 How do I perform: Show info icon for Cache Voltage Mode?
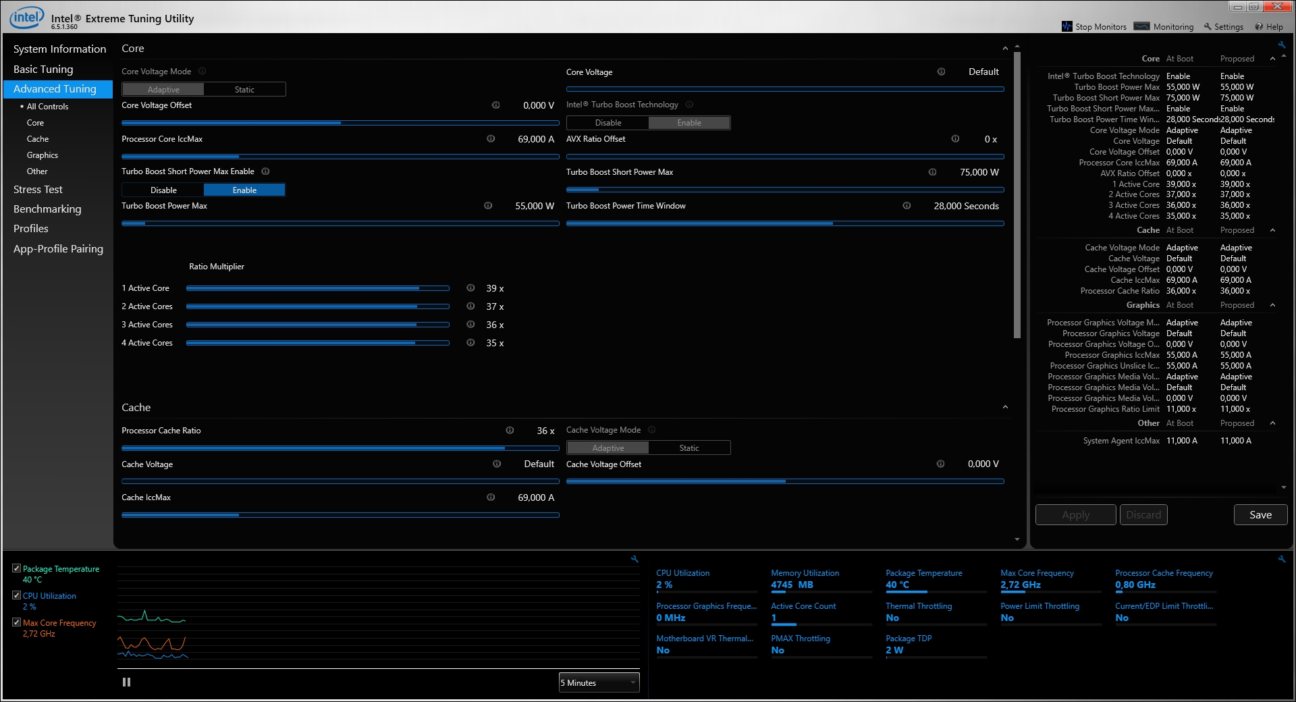tap(651, 430)
